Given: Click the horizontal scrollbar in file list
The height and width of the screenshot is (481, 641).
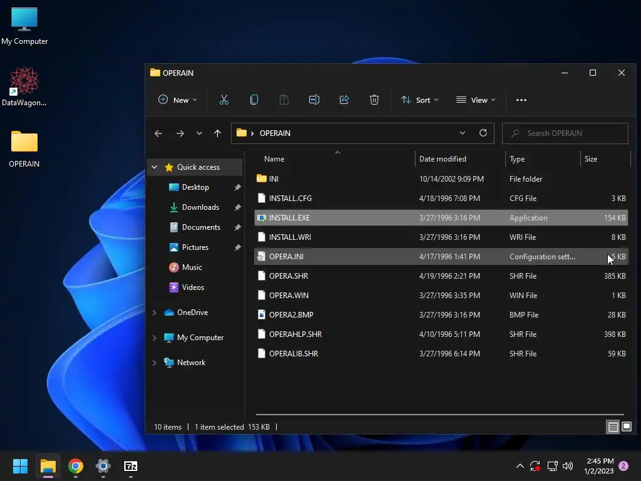Looking at the screenshot, I should coord(439,415).
